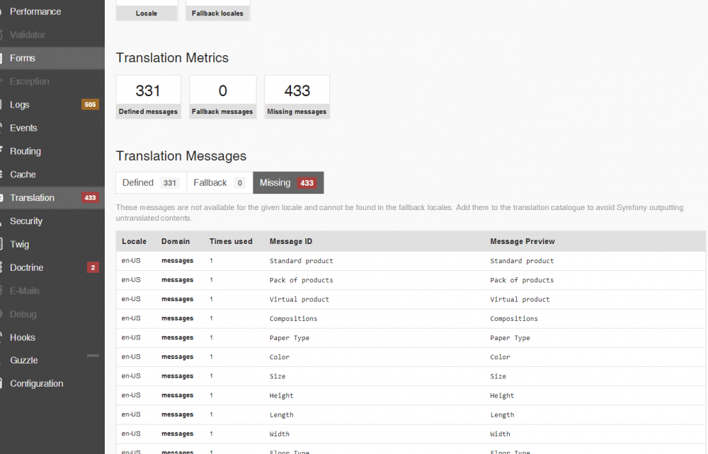708x454 pixels.
Task: Click Message ID 'Width'
Action: [x=280, y=434]
